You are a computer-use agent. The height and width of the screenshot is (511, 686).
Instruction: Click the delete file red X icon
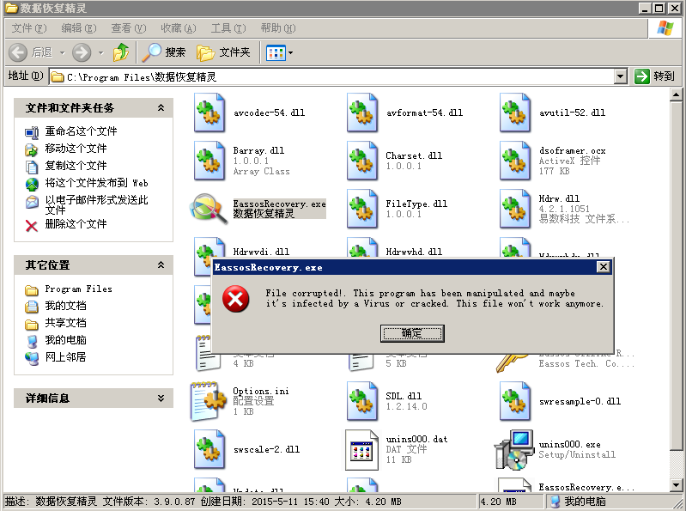coord(32,226)
